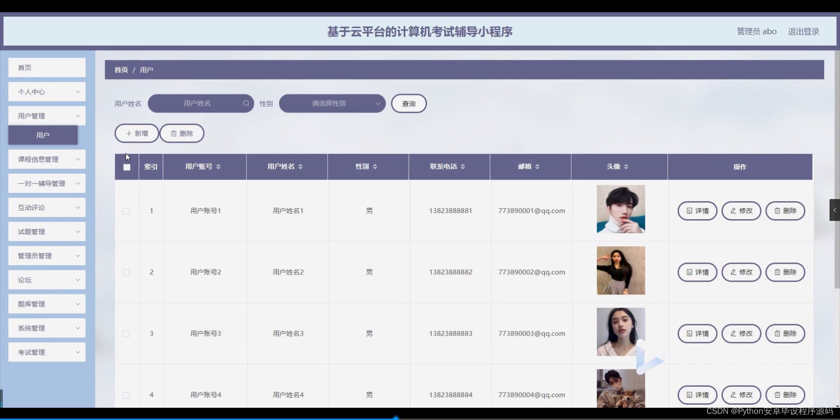Image resolution: width=840 pixels, height=420 pixels.
Task: Click the magnifier icon in 用户姓名 search field
Action: 246,103
